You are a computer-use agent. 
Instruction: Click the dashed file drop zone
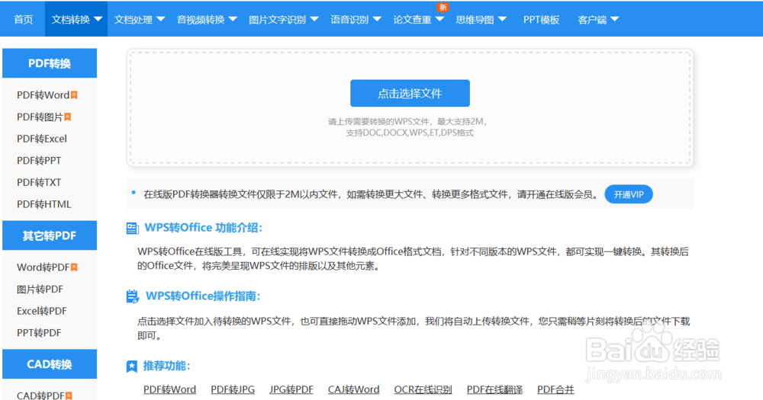click(x=410, y=107)
